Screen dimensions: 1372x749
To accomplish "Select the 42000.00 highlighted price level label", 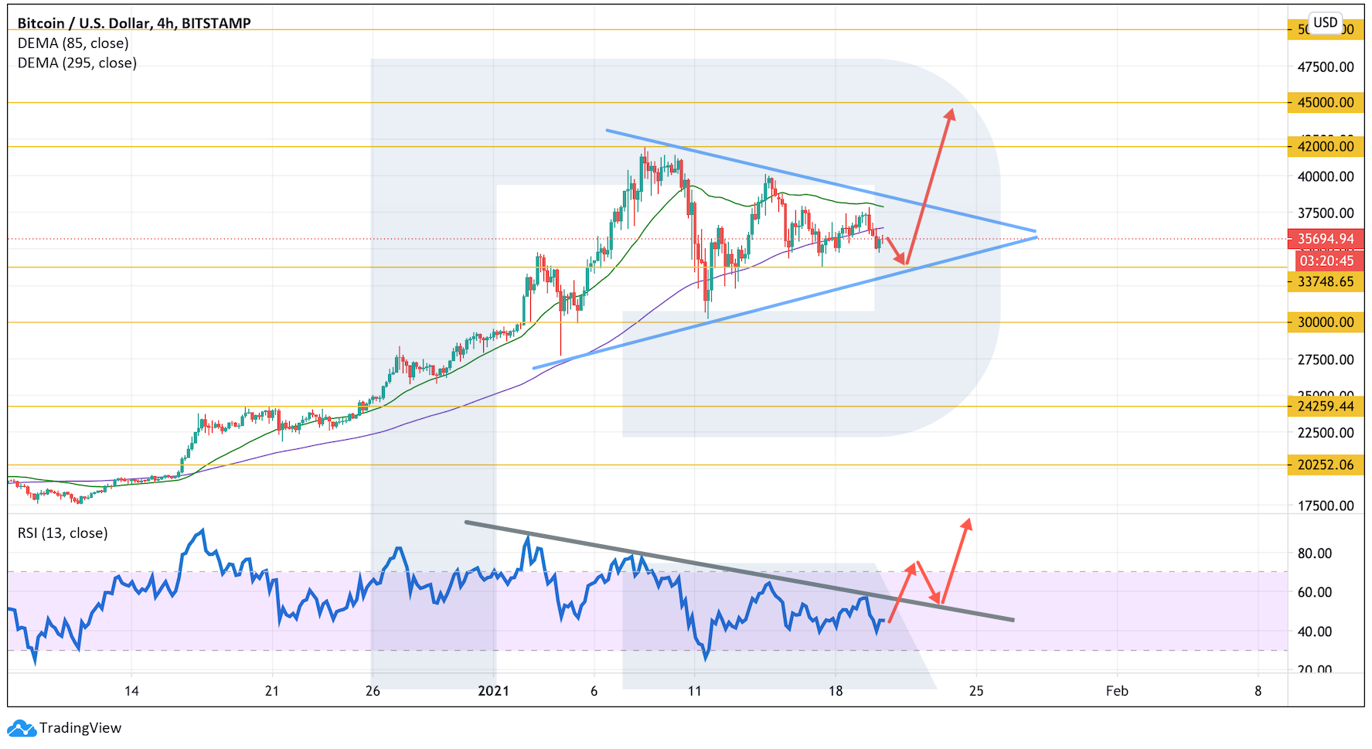I will pyautogui.click(x=1325, y=147).
